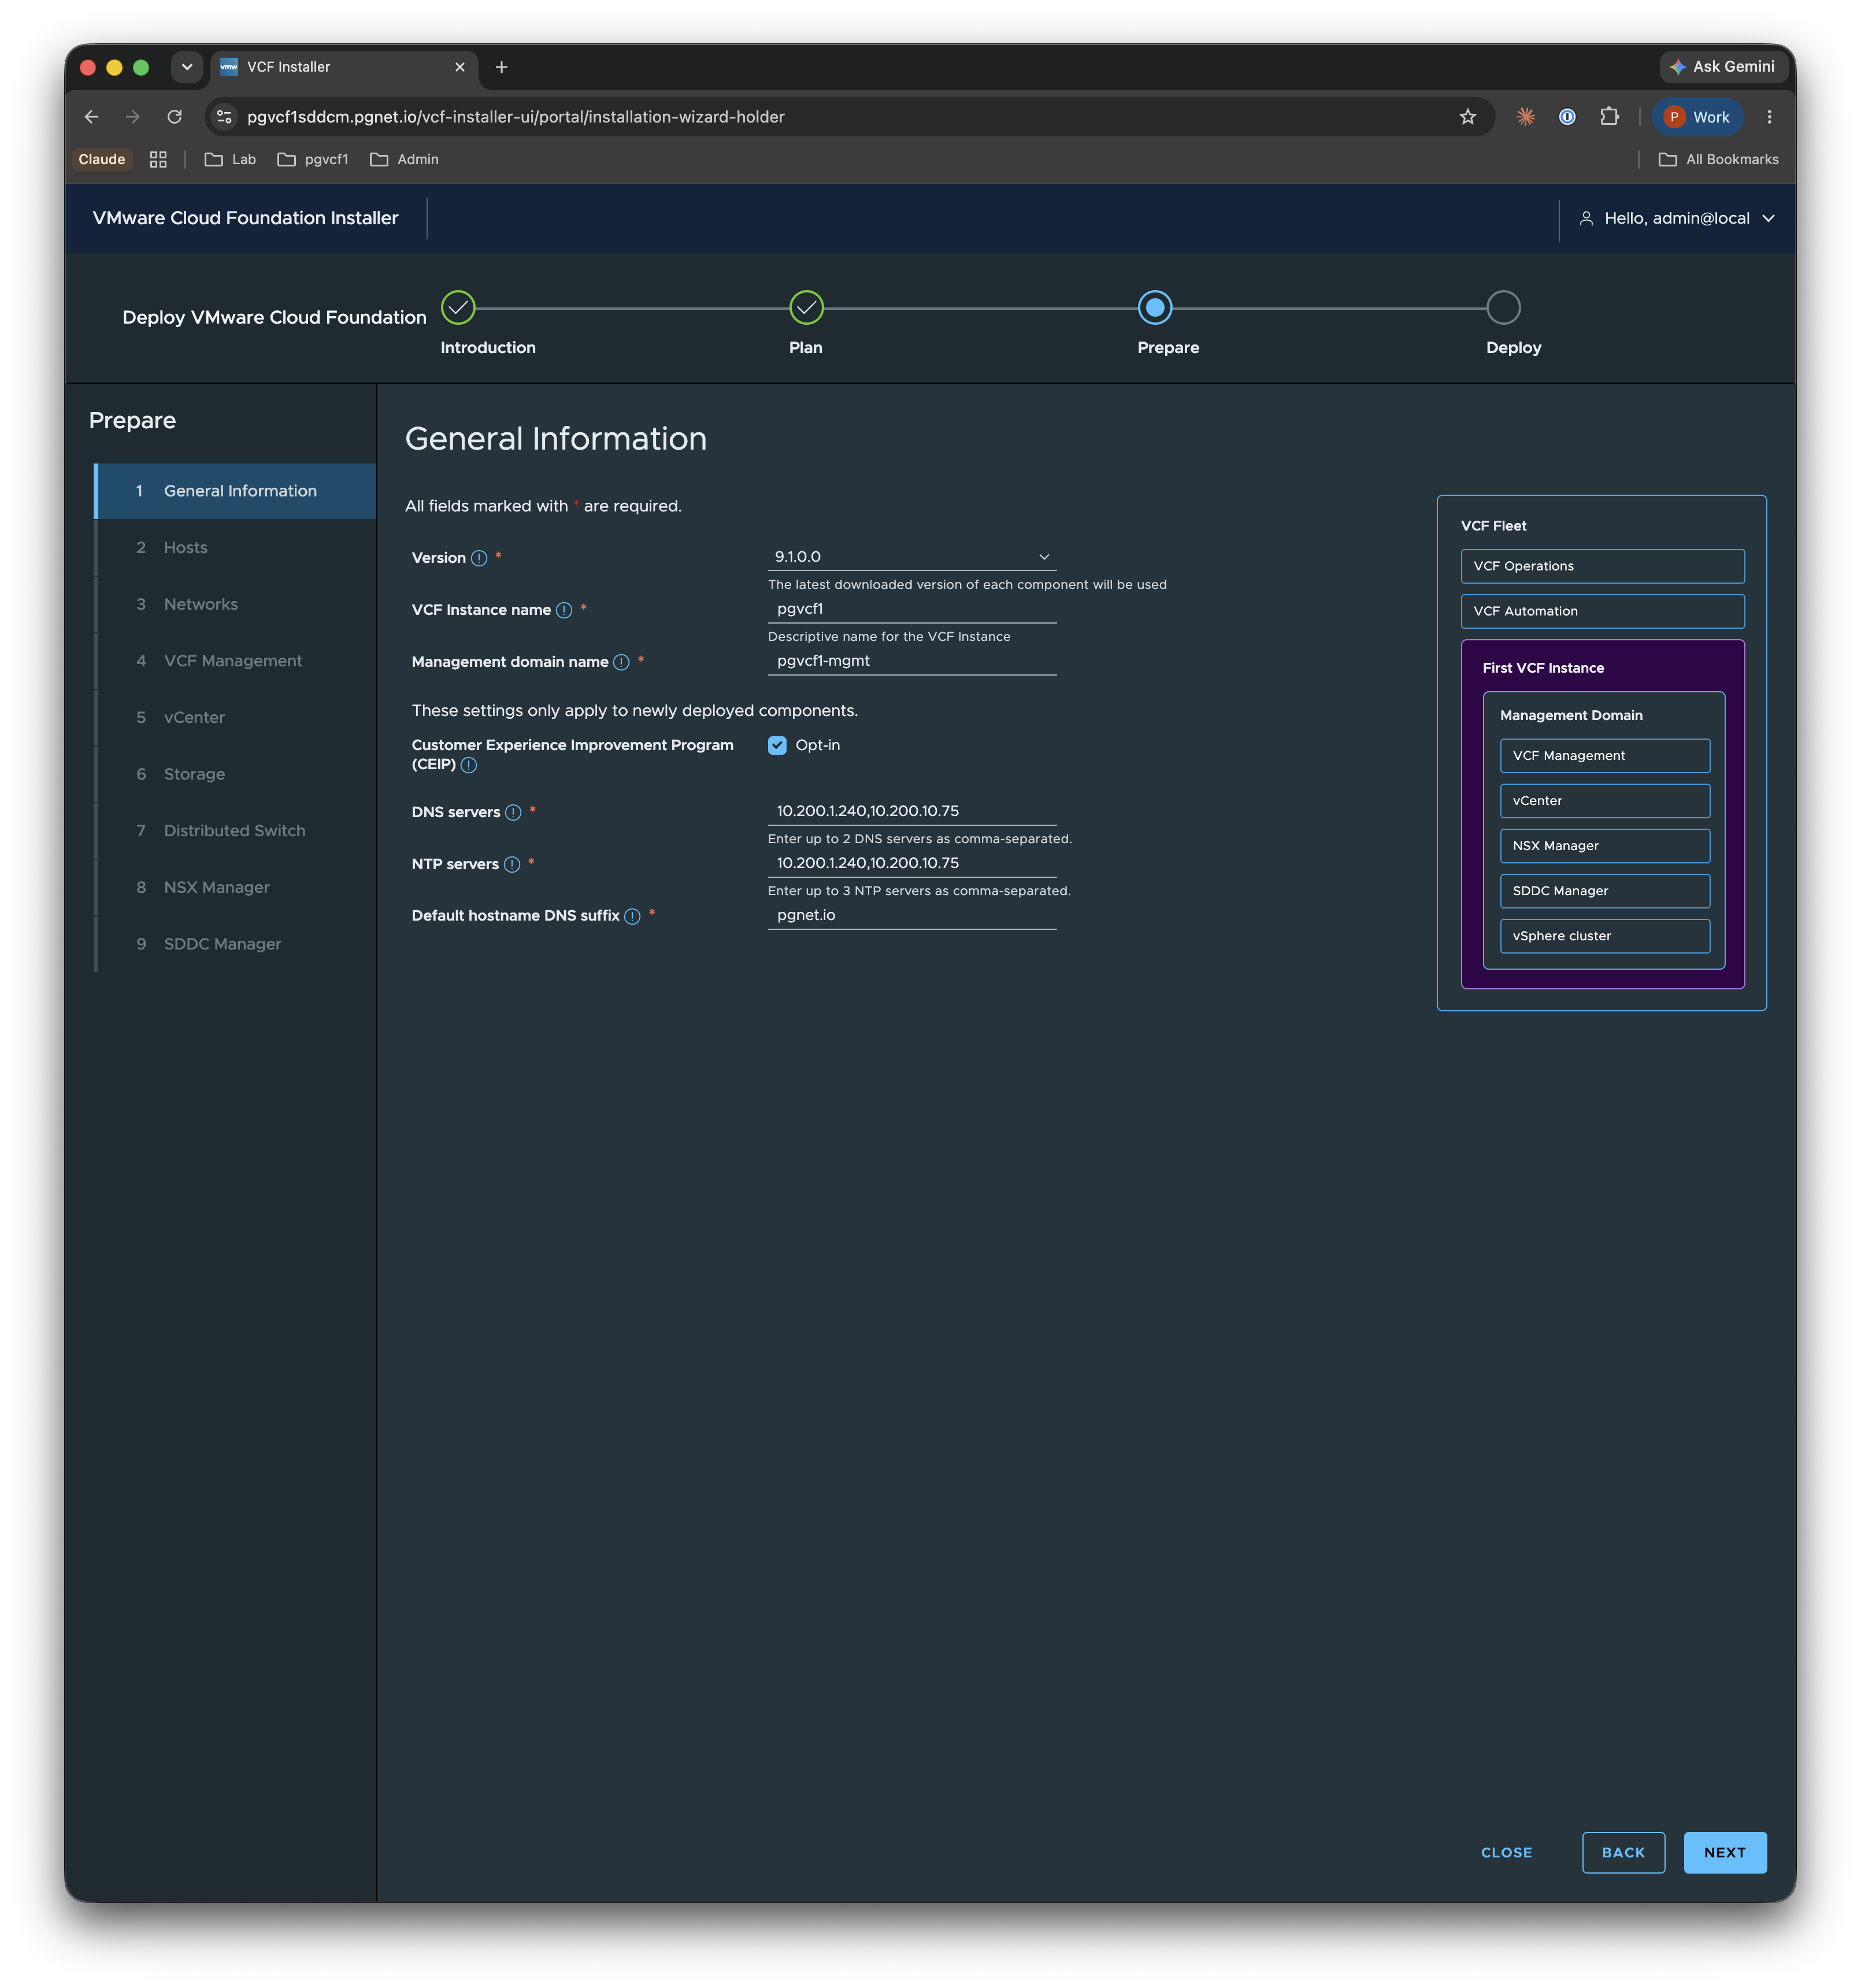Click the CEIP info icon
The width and height of the screenshot is (1861, 1988).
469,765
